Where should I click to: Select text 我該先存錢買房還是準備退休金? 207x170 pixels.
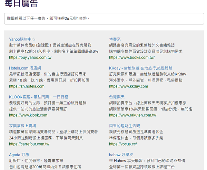[136, 132]
